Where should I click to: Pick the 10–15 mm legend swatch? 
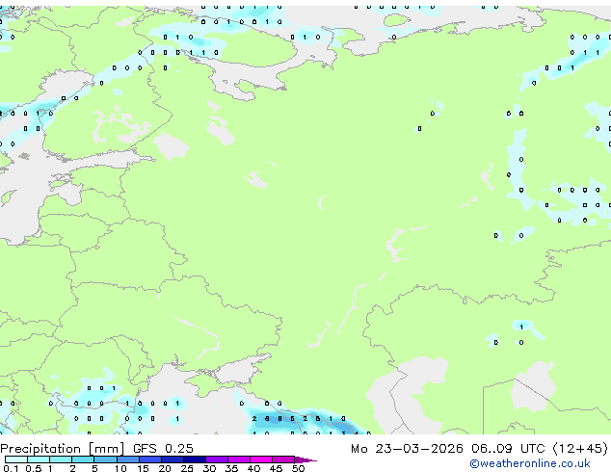pos(128,459)
